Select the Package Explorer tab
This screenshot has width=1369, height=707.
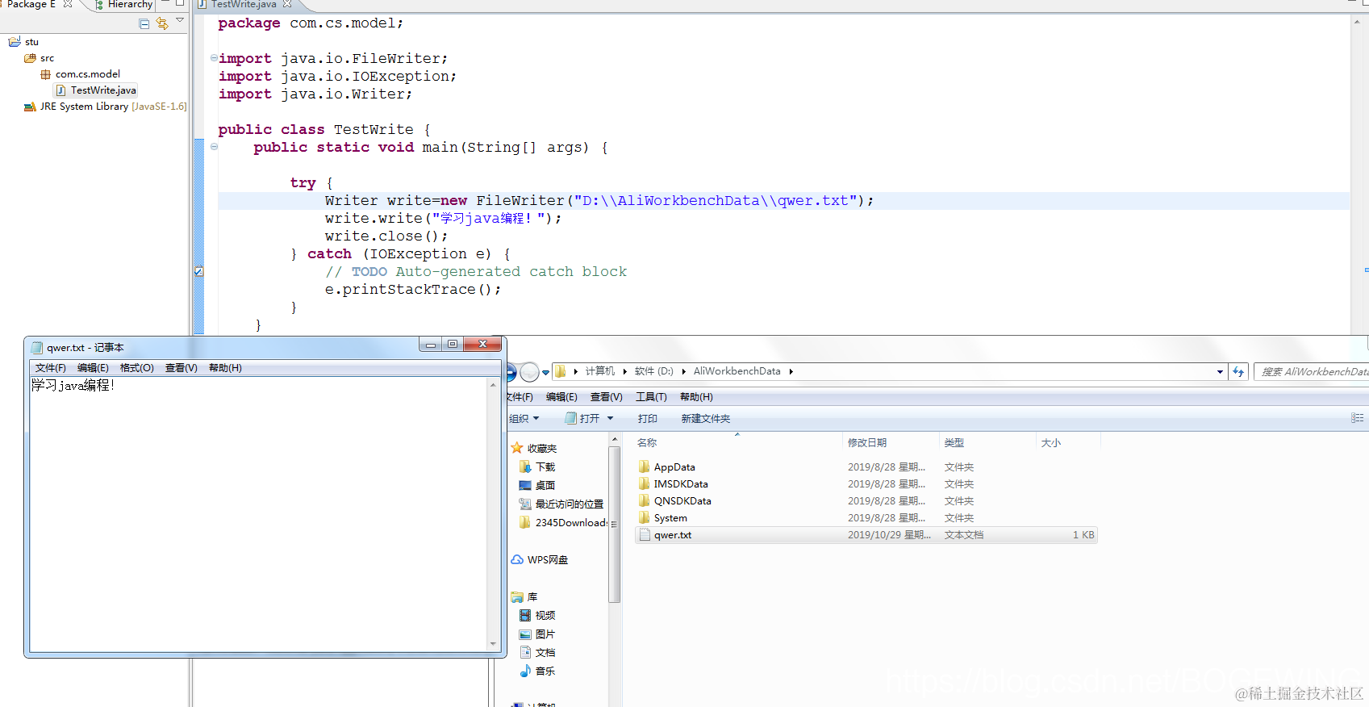tap(30, 4)
